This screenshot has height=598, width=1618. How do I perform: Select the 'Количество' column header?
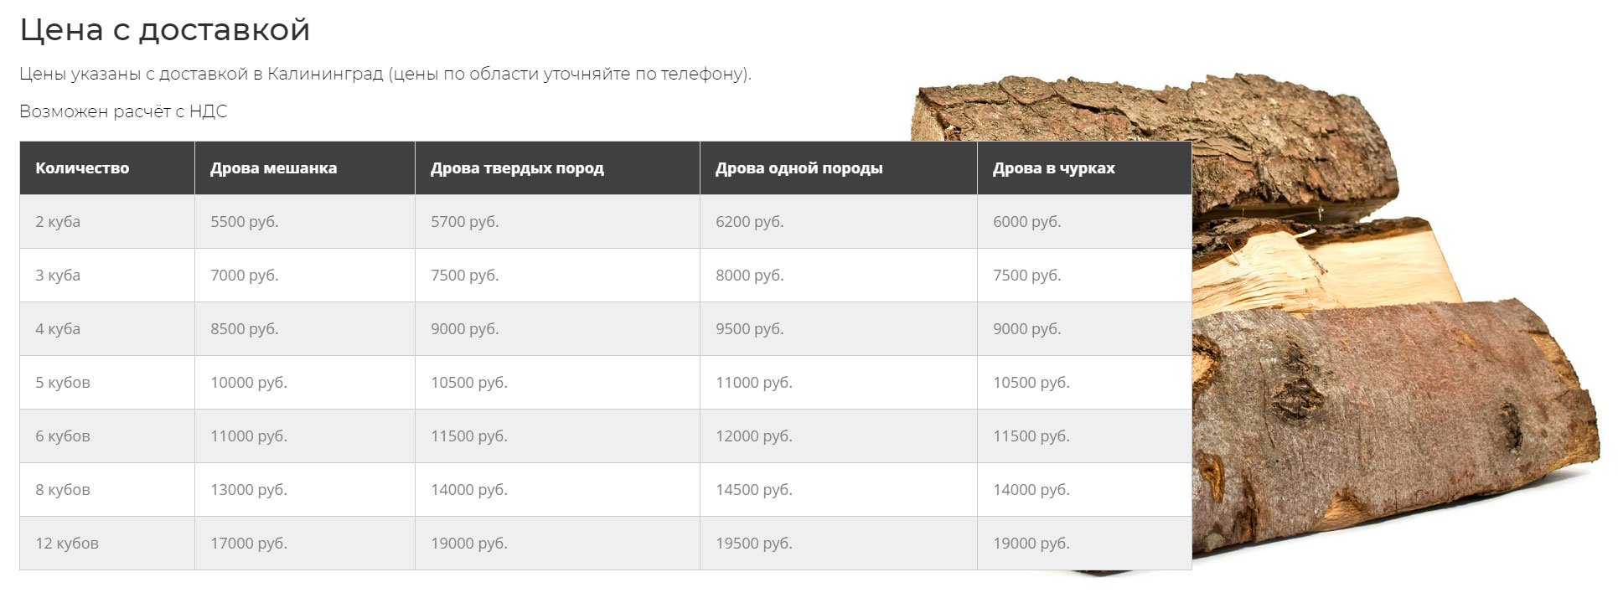[x=107, y=168]
